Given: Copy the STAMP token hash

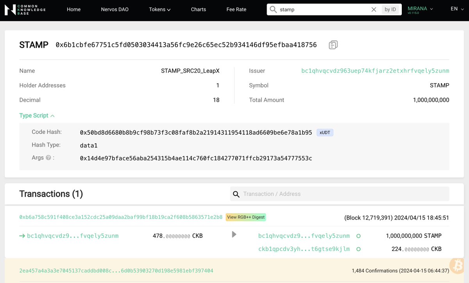Looking at the screenshot, I should tap(333, 44).
